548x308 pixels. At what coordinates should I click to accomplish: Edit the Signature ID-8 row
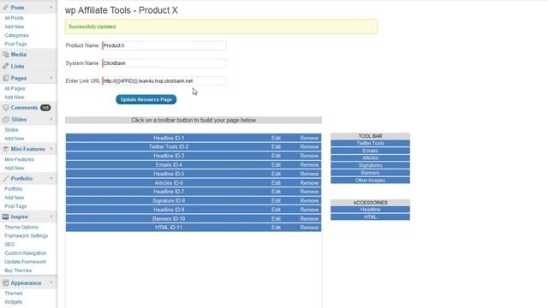click(276, 201)
